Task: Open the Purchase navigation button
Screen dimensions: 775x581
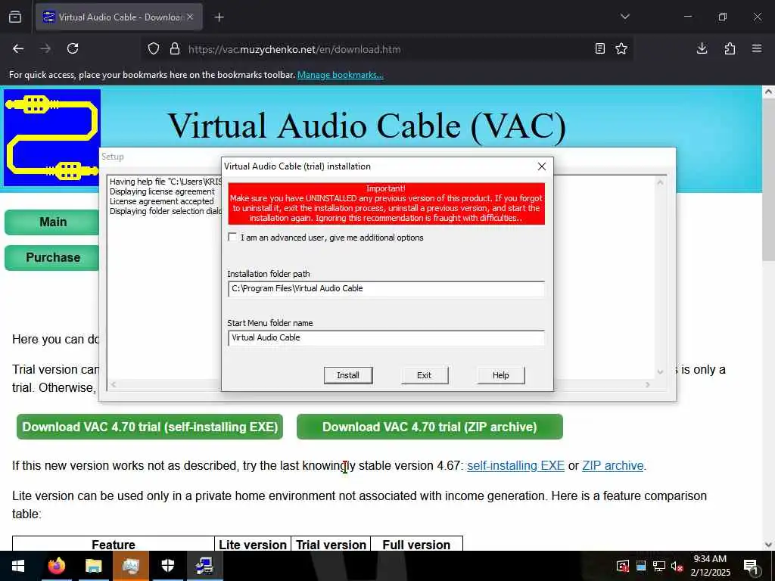Action: point(53,258)
